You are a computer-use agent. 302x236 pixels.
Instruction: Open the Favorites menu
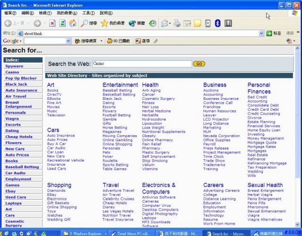67,13
